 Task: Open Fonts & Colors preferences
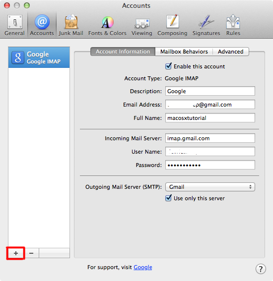(107, 25)
